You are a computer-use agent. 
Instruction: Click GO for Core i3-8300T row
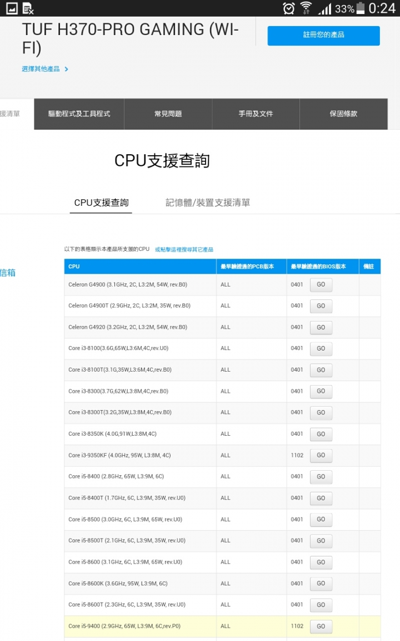(321, 413)
